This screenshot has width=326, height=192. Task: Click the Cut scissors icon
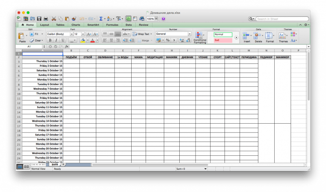(55, 19)
